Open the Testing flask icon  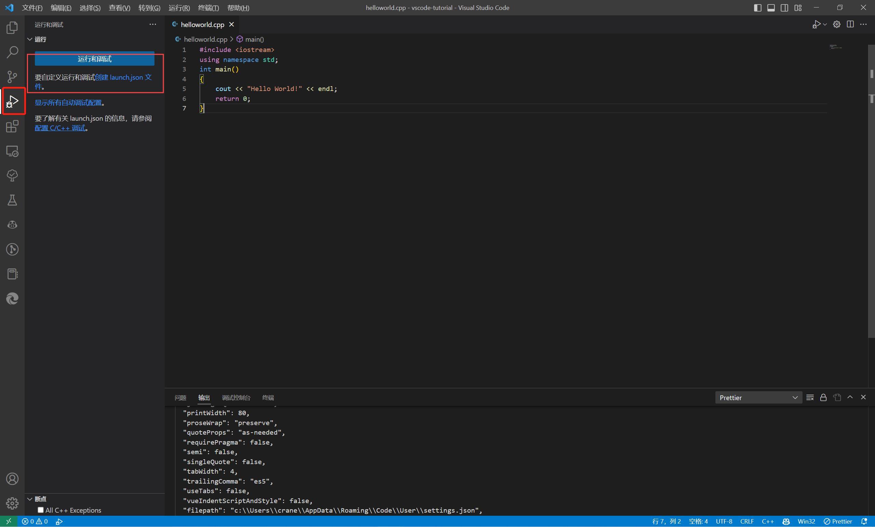(x=13, y=200)
